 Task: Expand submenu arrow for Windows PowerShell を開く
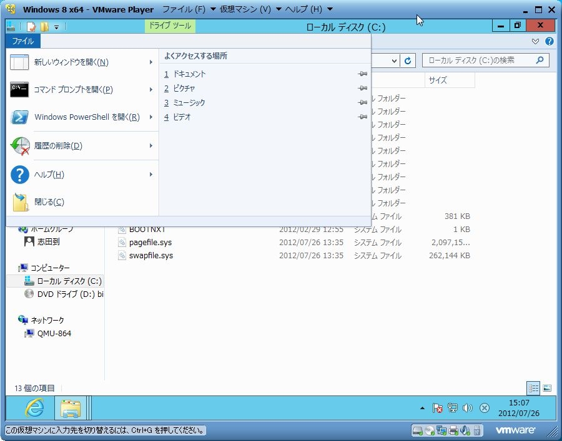[x=151, y=117]
